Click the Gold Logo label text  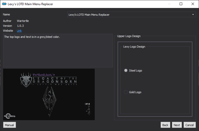tap(135, 92)
